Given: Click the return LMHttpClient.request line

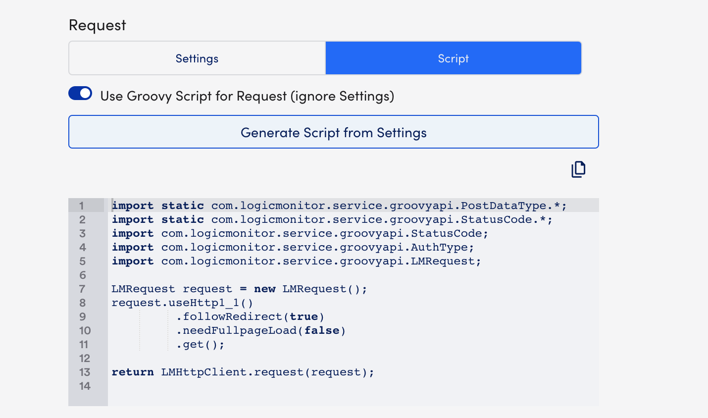Looking at the screenshot, I should [243, 372].
